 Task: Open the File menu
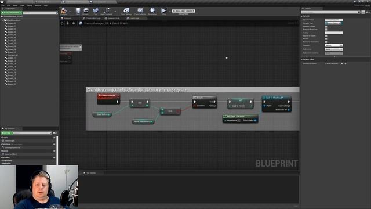tap(3, 5)
